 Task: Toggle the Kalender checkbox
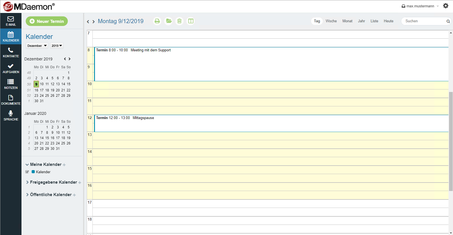(x=27, y=172)
